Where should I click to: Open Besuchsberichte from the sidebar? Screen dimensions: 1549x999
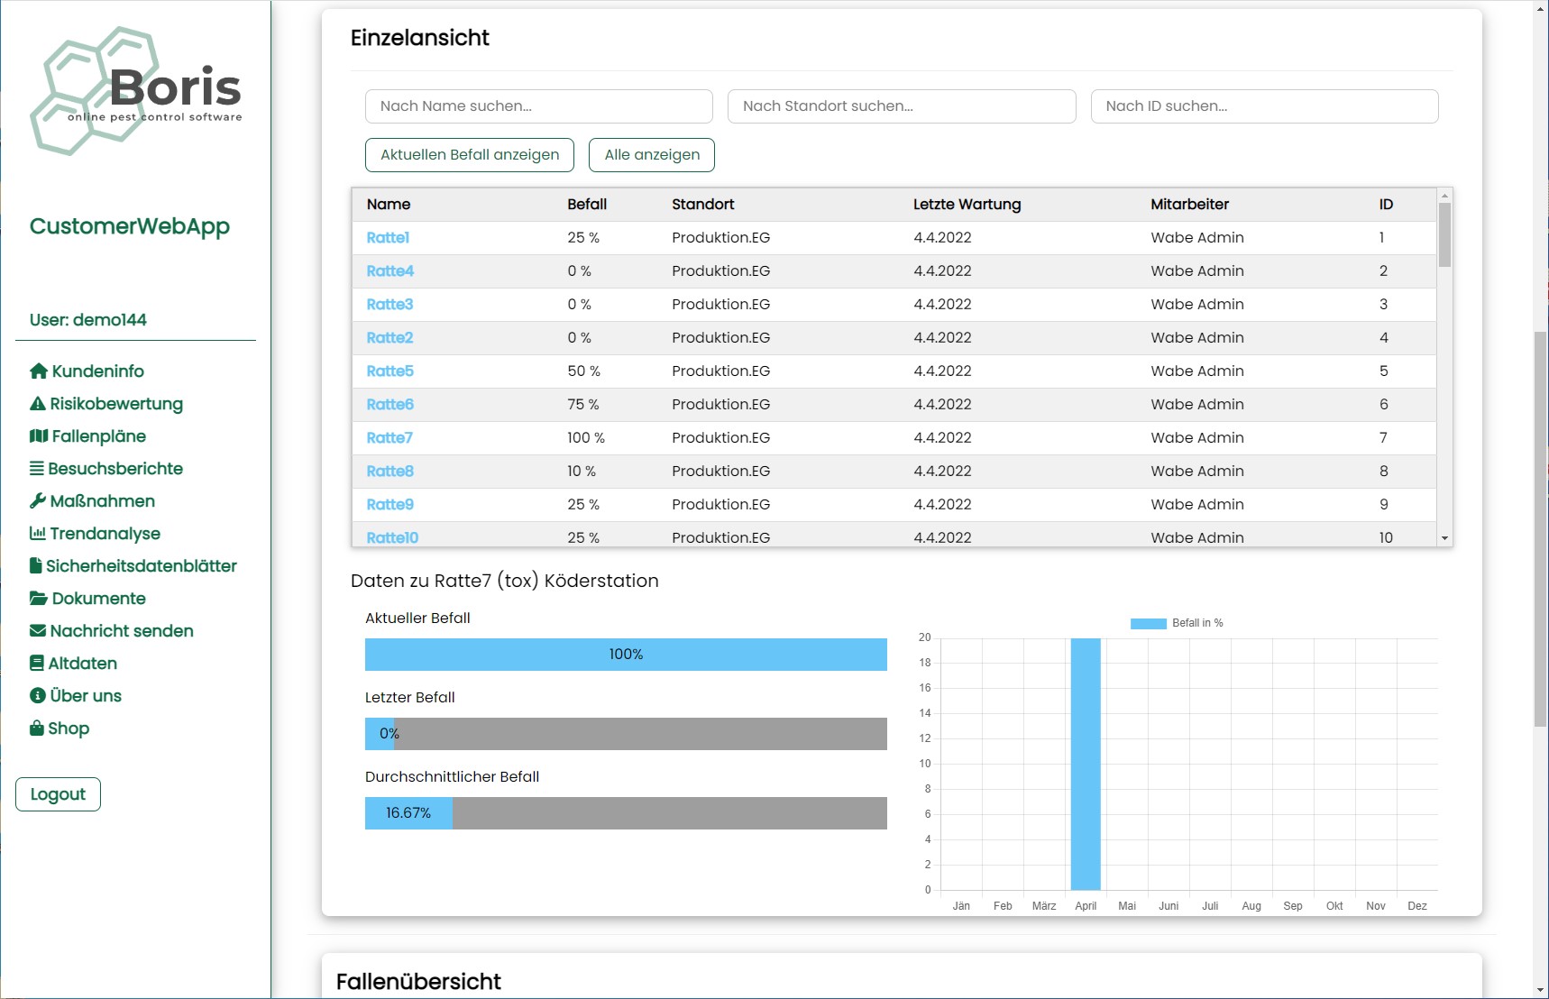pyautogui.click(x=115, y=469)
